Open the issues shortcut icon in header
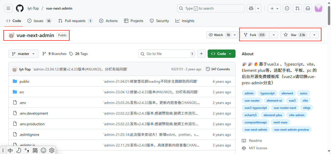This screenshot has width=331, height=154. (287, 8)
